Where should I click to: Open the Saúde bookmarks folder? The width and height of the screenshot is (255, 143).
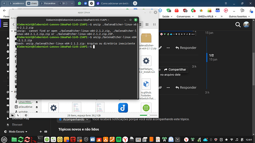point(167,16)
